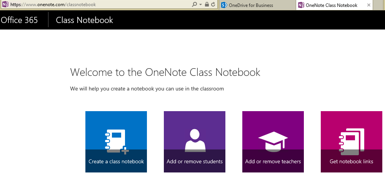Close the OneNote Class Notebook tab
Viewport: 385px width, 174px height.
click(x=368, y=5)
